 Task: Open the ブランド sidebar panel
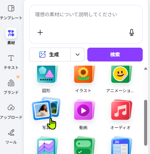(x=11, y=87)
